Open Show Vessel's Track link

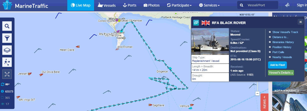(x=285, y=32)
